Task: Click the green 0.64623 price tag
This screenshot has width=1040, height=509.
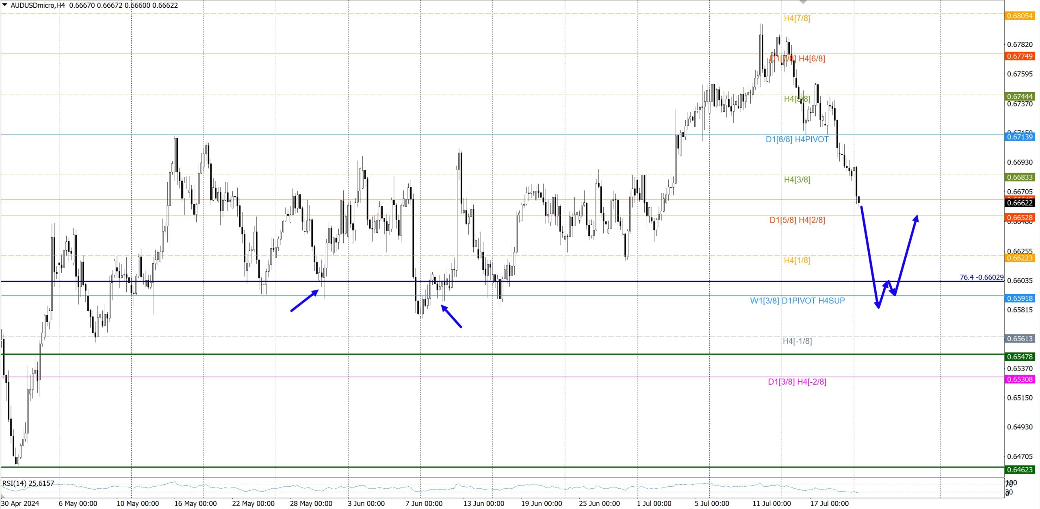Action: 1020,470
